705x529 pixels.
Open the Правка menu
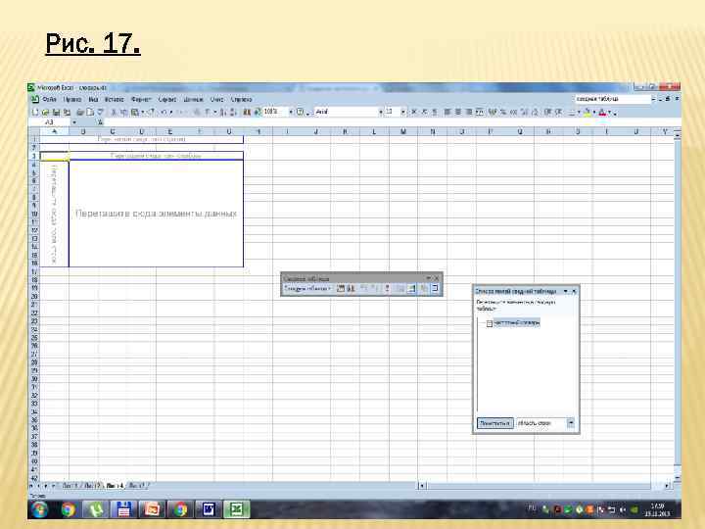point(71,99)
